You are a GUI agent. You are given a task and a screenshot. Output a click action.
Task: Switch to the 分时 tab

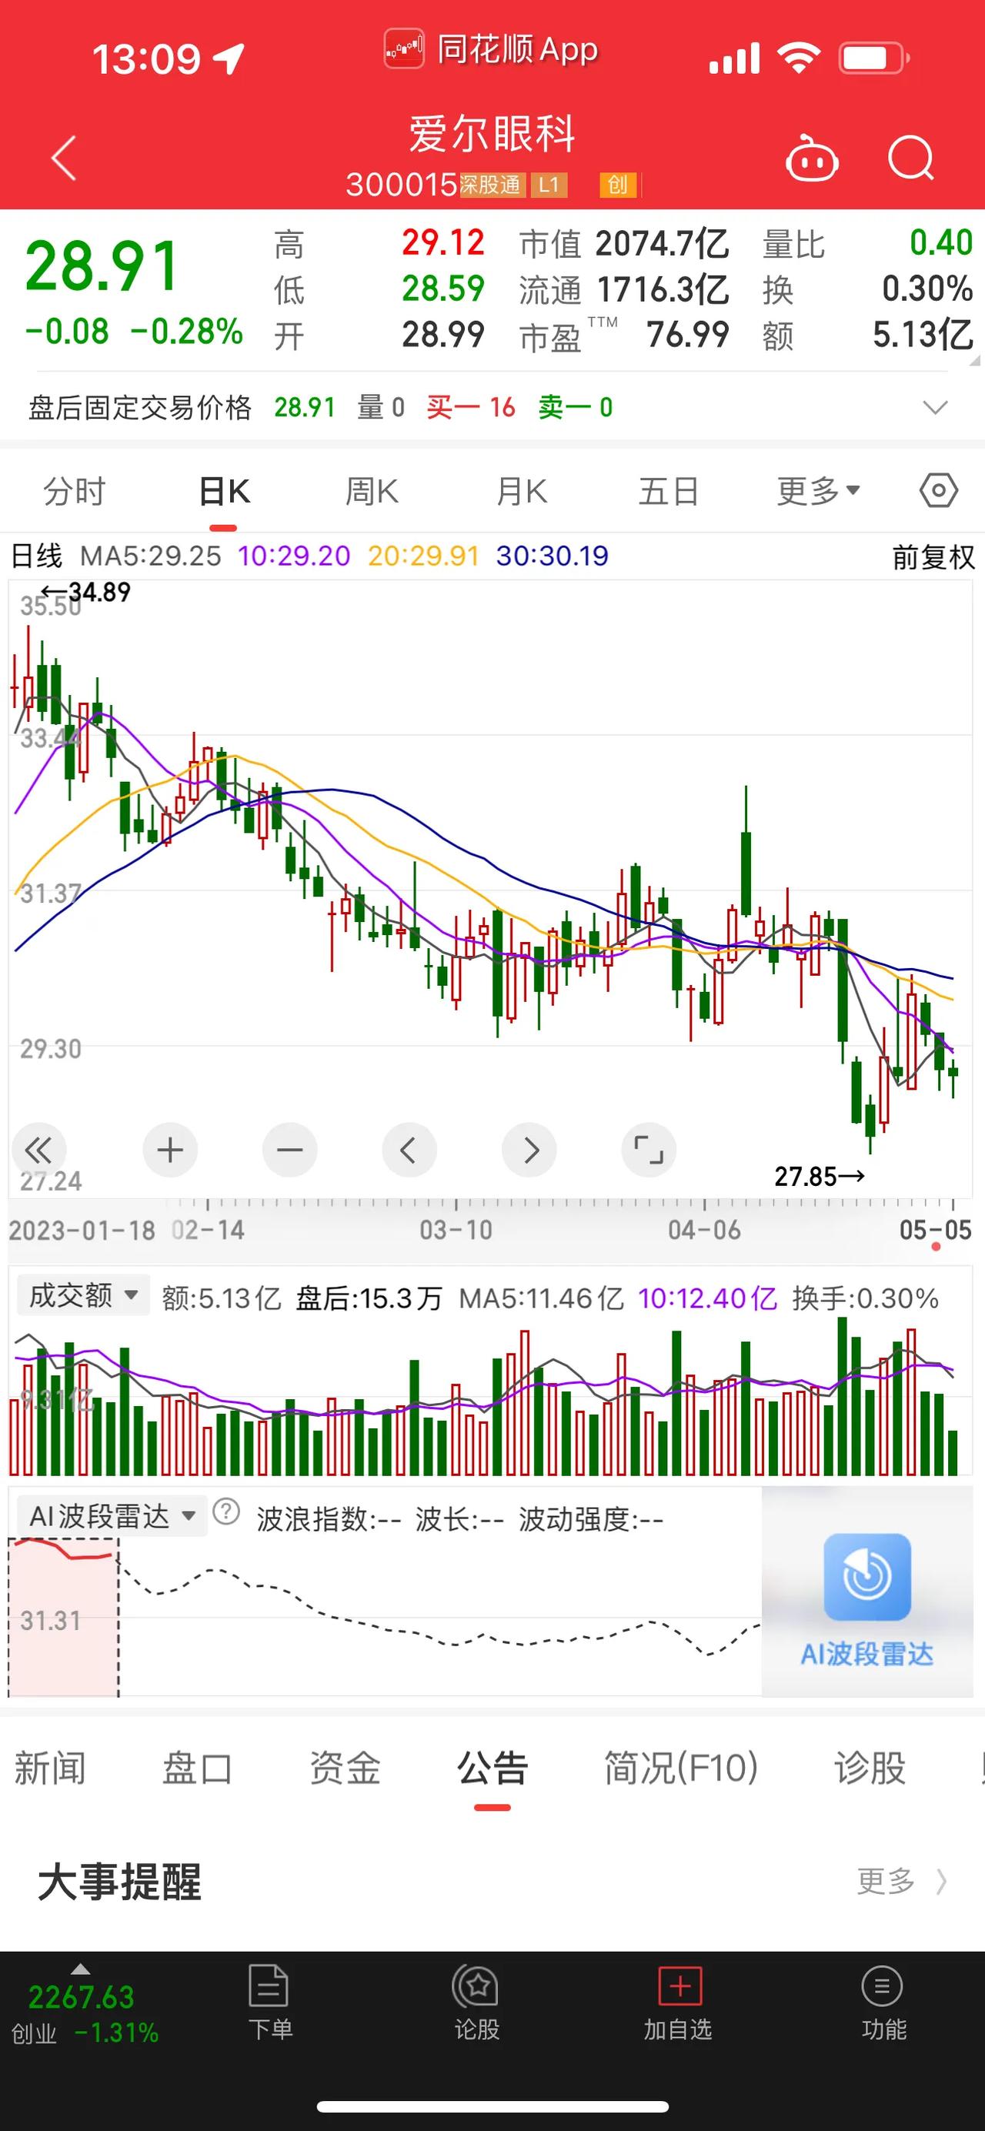click(x=75, y=492)
